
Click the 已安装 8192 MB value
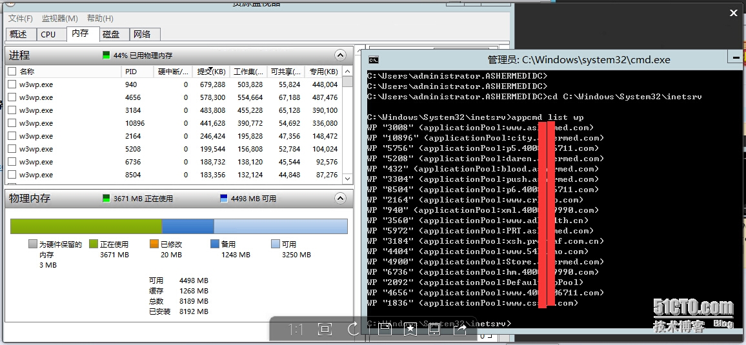pos(194,311)
